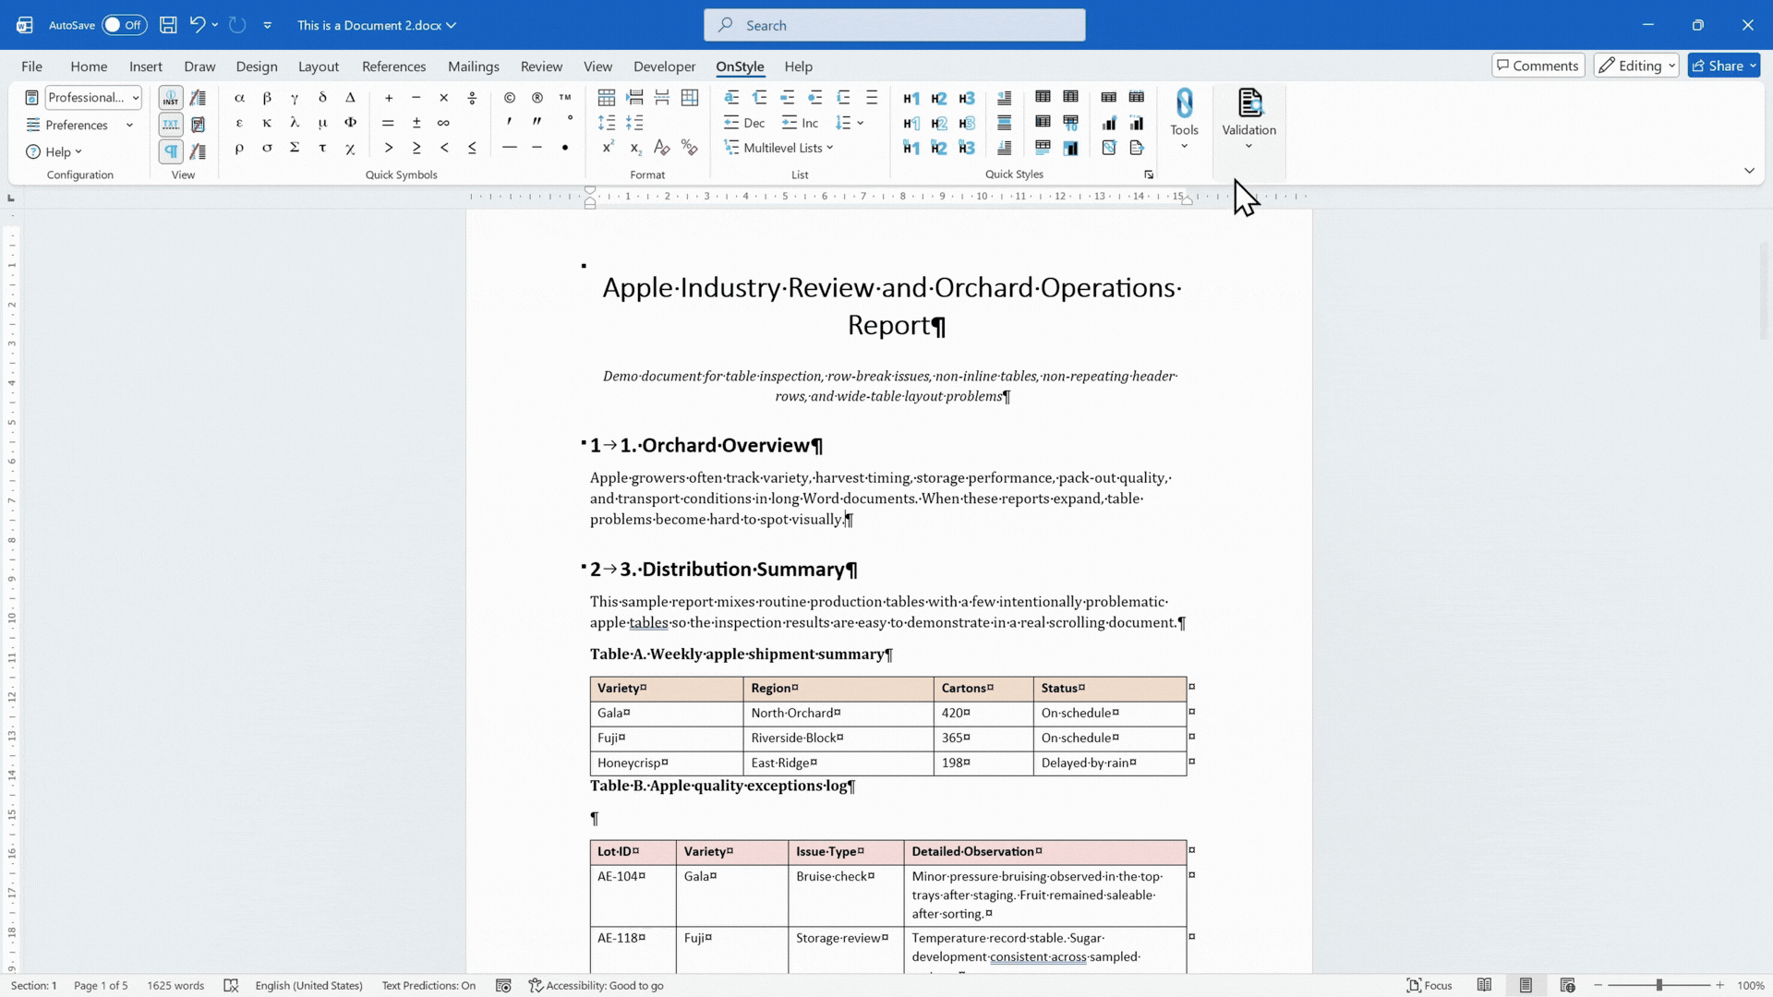Image resolution: width=1773 pixels, height=997 pixels.
Task: Adjust the zoom slider handle
Action: pos(1659,985)
